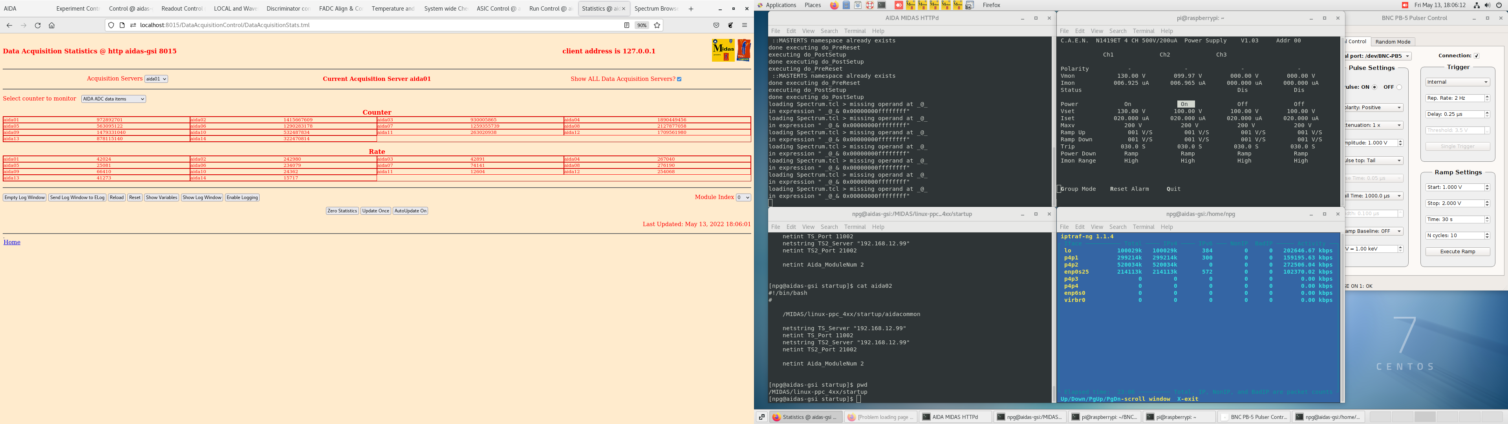
Task: Launch terminal from top panel icon
Action: pyautogui.click(x=882, y=5)
